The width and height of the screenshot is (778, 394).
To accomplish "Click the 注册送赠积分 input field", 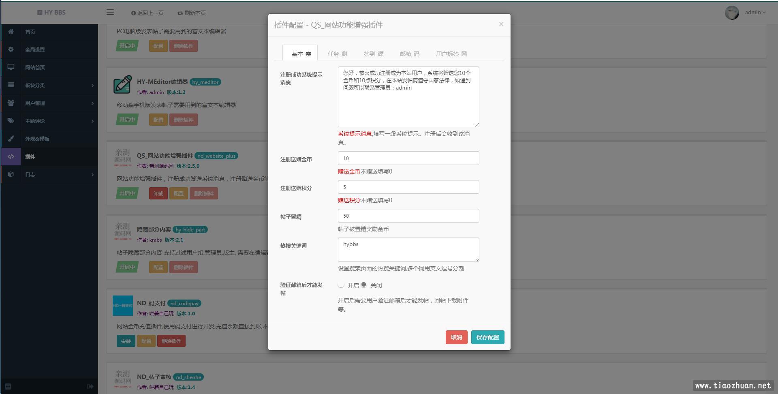I will (408, 187).
